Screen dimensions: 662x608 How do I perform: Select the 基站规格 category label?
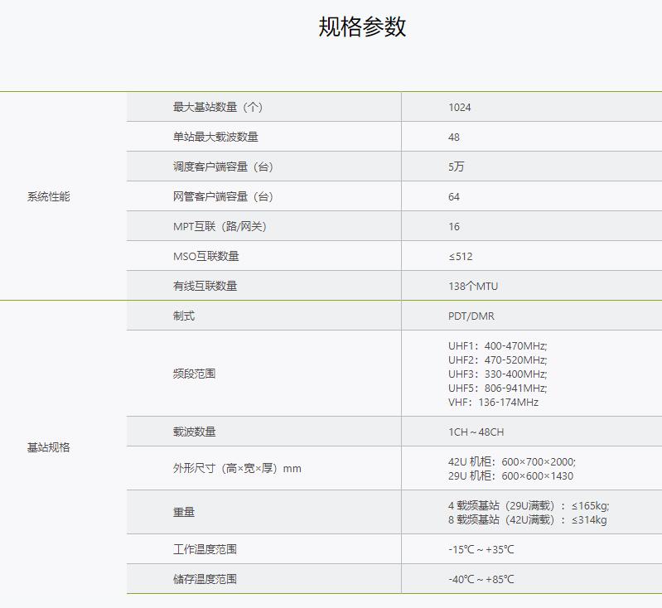[49, 447]
